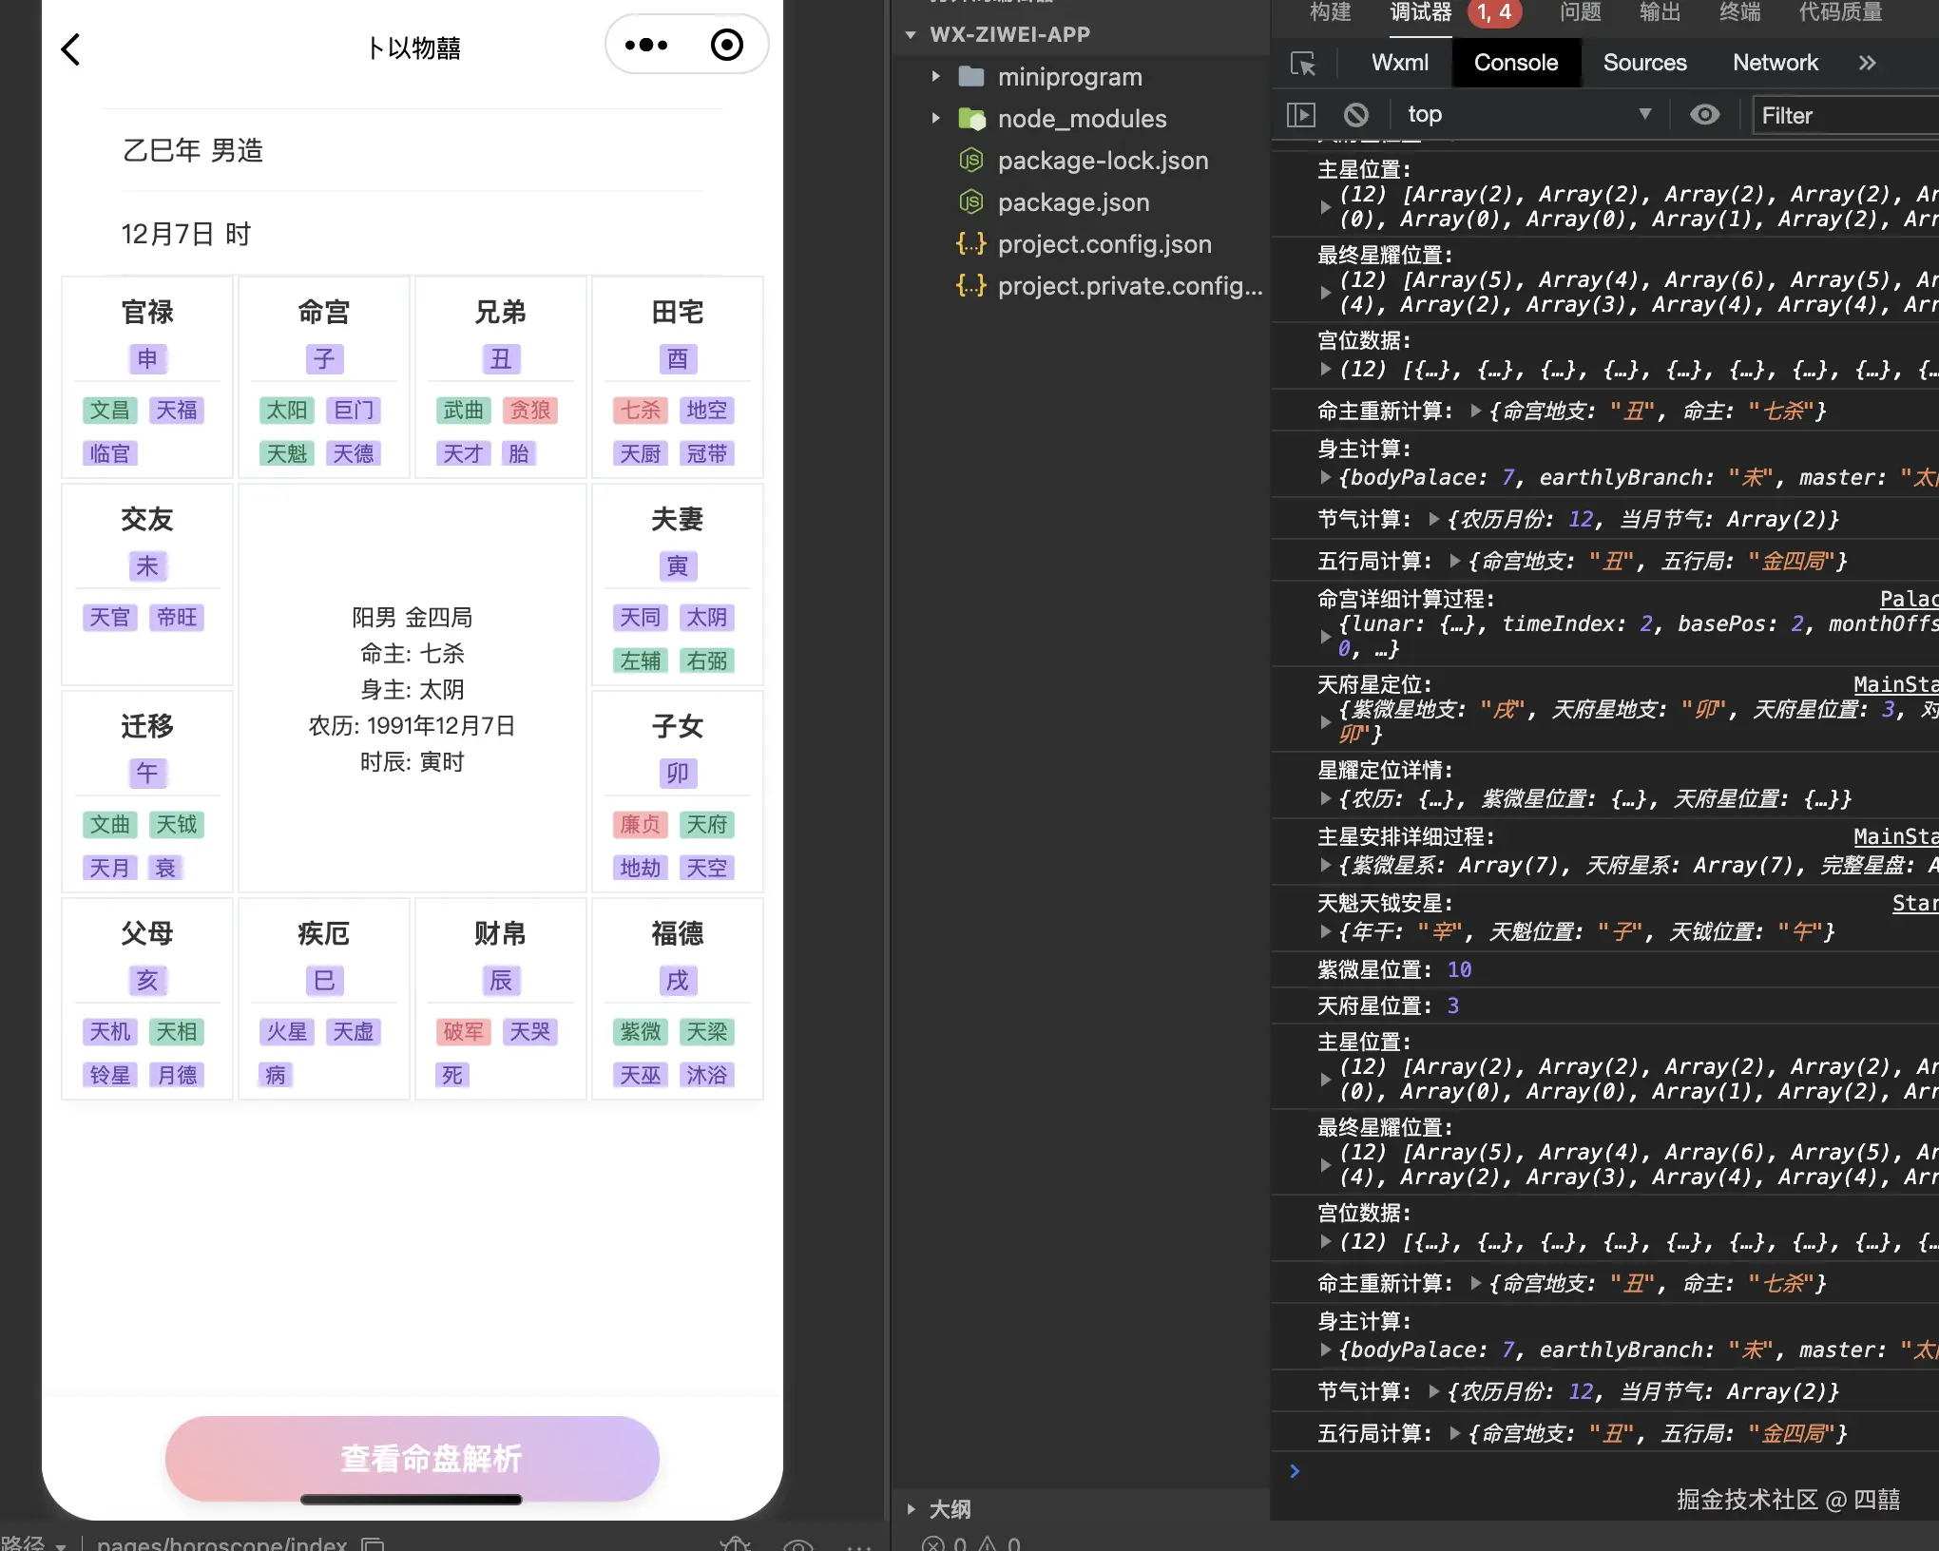Open the mini program three-dot menu
The image size is (1939, 1551).
(646, 45)
